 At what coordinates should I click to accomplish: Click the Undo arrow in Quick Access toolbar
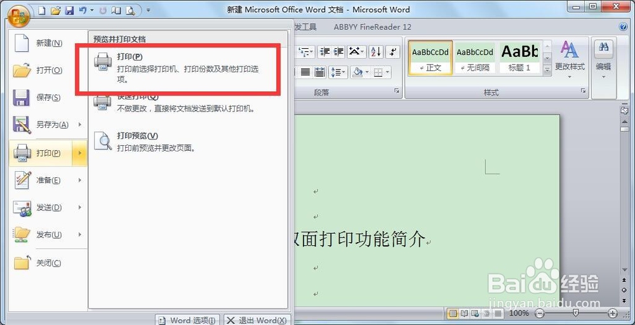(x=83, y=10)
